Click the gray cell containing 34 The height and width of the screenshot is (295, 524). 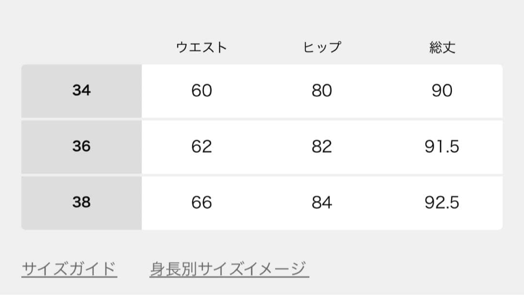[x=82, y=91]
